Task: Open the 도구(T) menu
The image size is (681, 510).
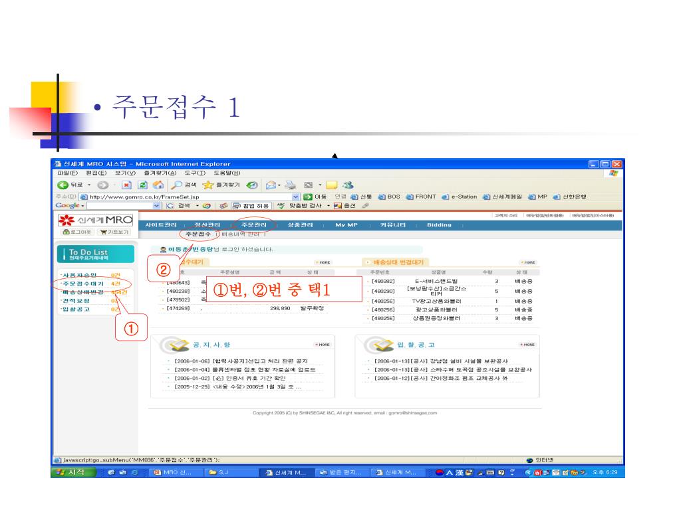Action: tap(195, 173)
